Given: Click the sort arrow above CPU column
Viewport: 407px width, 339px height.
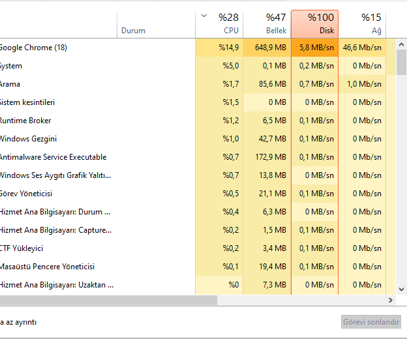Looking at the screenshot, I should click(x=204, y=16).
